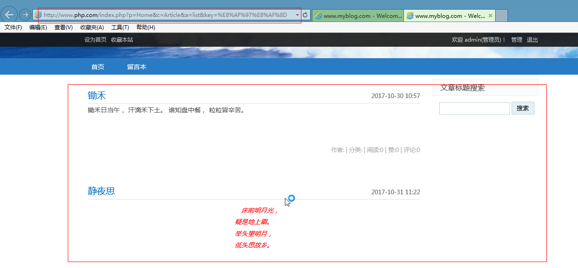Open the 编辑(E) menu
Image resolution: width=578 pixels, height=268 pixels.
pyautogui.click(x=38, y=27)
